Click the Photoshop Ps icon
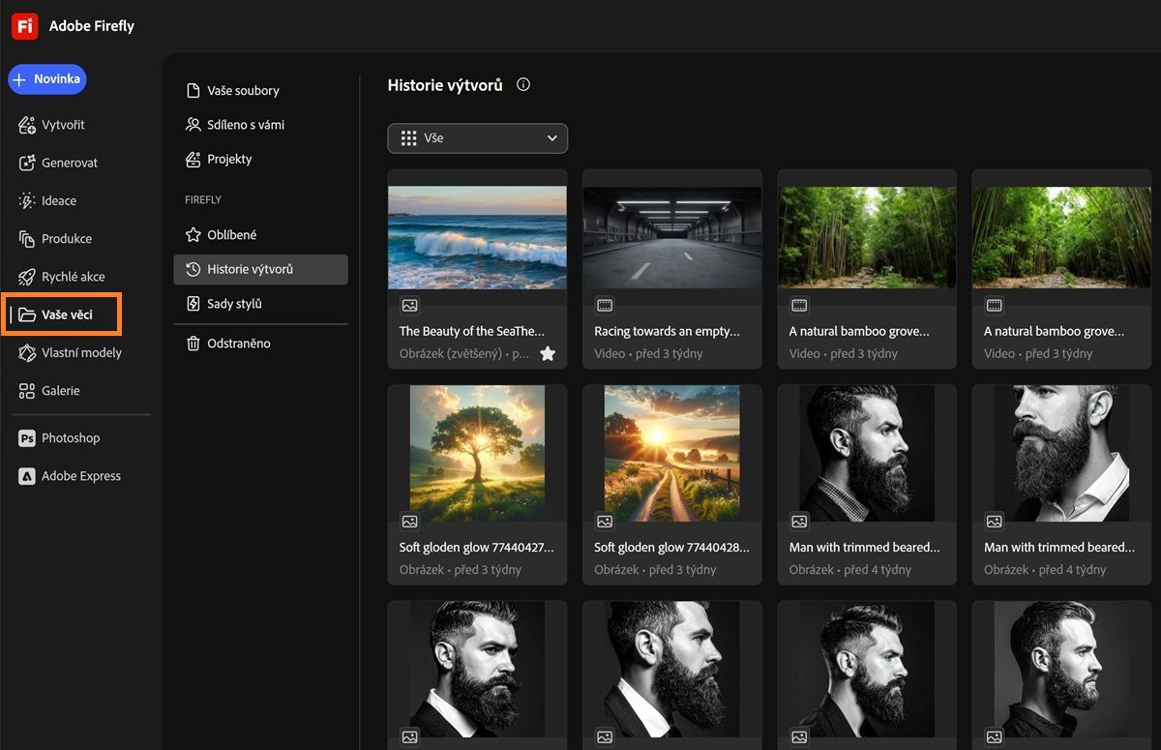This screenshot has width=1161, height=750. [x=26, y=437]
